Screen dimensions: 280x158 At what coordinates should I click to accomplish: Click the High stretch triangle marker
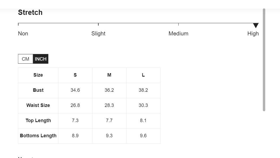click(256, 25)
